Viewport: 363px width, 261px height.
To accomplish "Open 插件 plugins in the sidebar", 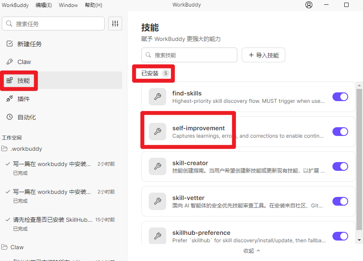I will 24,99.
